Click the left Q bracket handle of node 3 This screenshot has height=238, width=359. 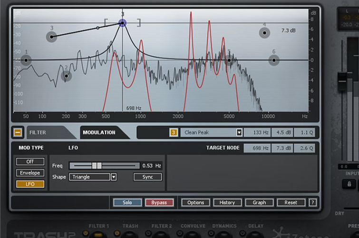(106, 23)
